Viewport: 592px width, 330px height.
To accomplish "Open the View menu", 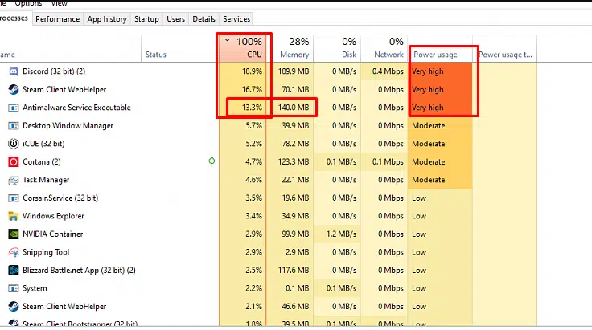I will (x=60, y=3).
